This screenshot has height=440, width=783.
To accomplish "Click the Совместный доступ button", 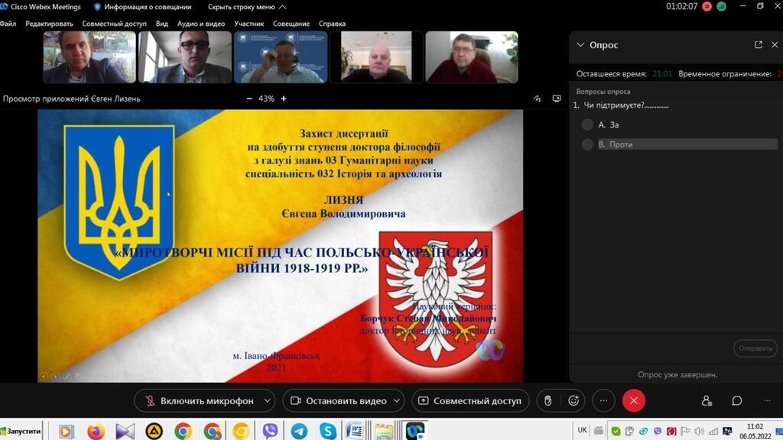I will pyautogui.click(x=469, y=400).
